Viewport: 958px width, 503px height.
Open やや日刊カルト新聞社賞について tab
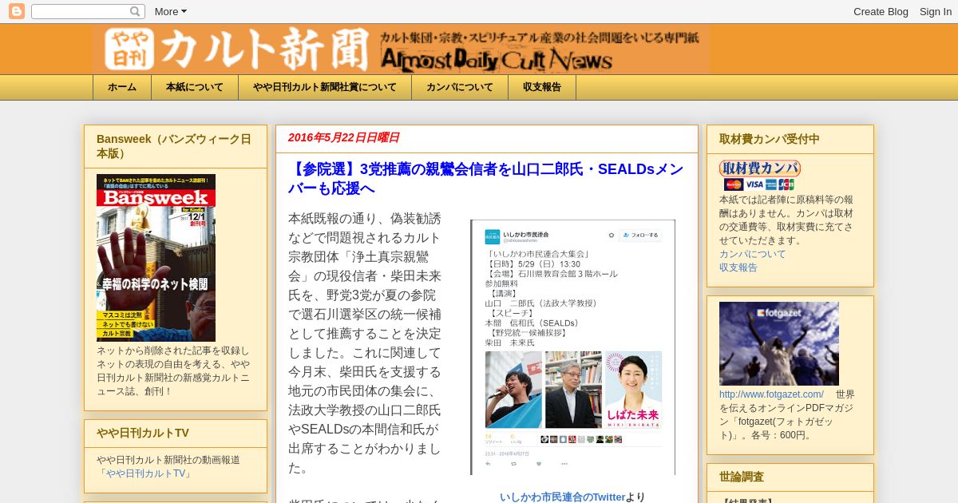325,87
